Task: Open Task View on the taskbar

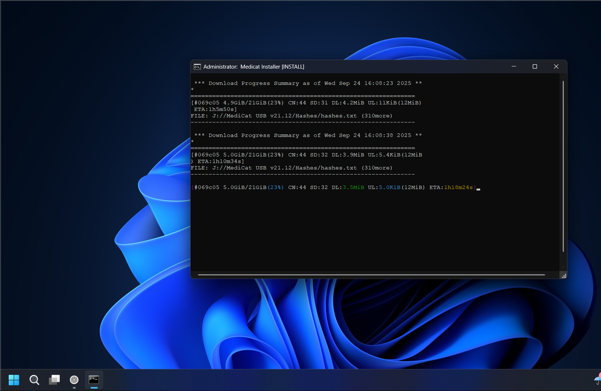Action: (54, 380)
